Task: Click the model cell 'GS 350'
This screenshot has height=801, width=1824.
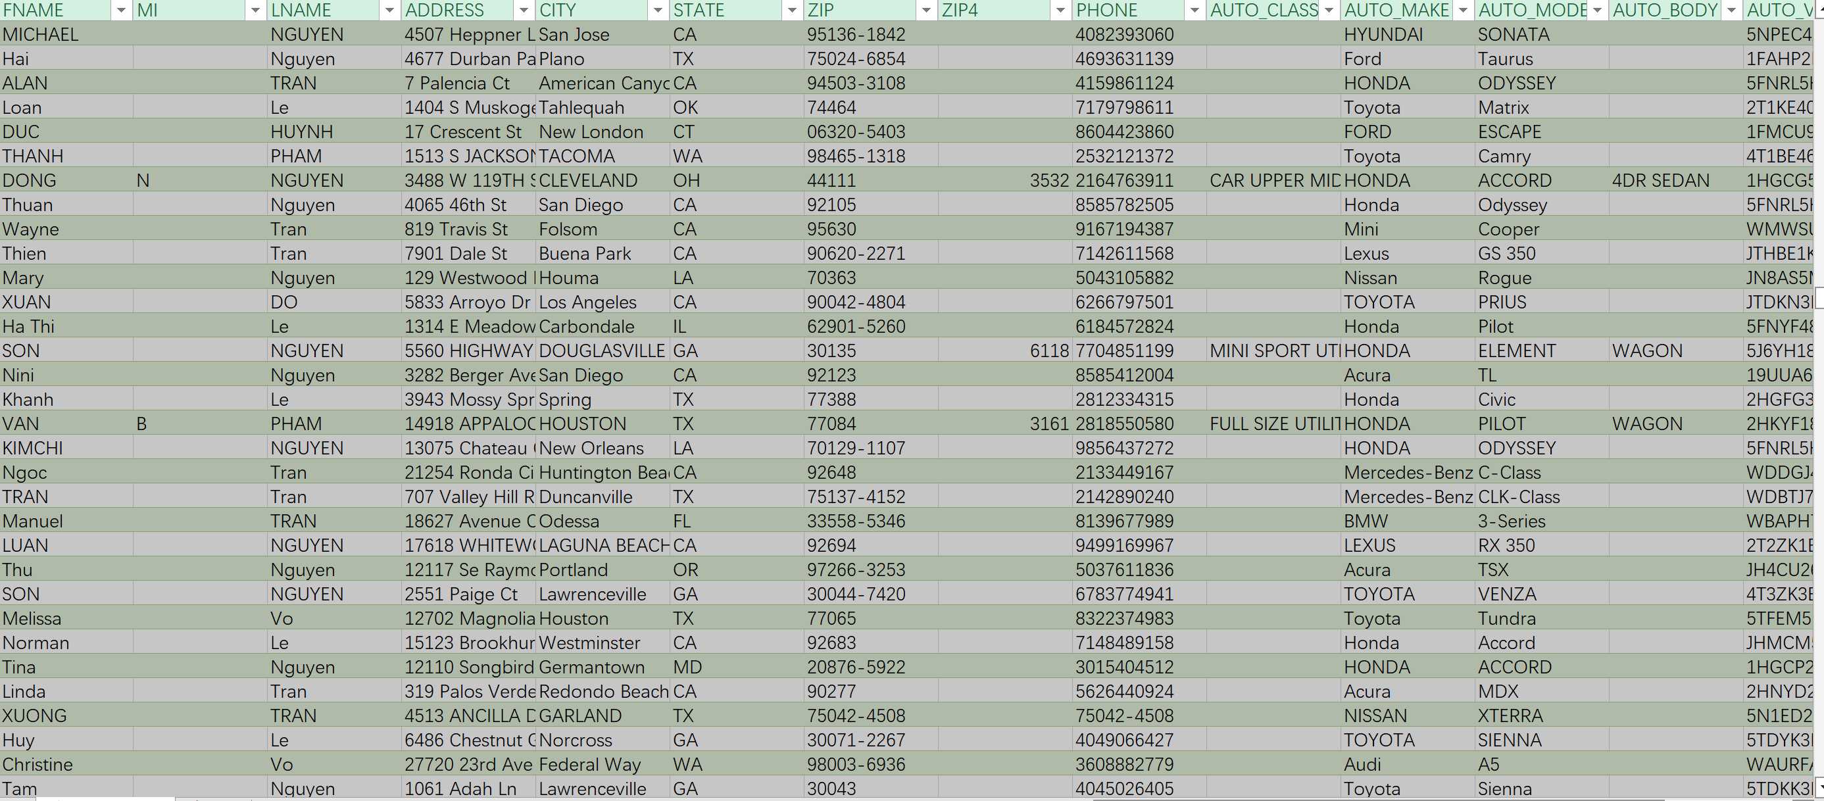Action: [x=1541, y=254]
